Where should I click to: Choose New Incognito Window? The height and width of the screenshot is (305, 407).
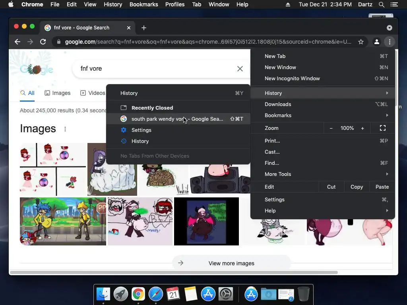323,79
